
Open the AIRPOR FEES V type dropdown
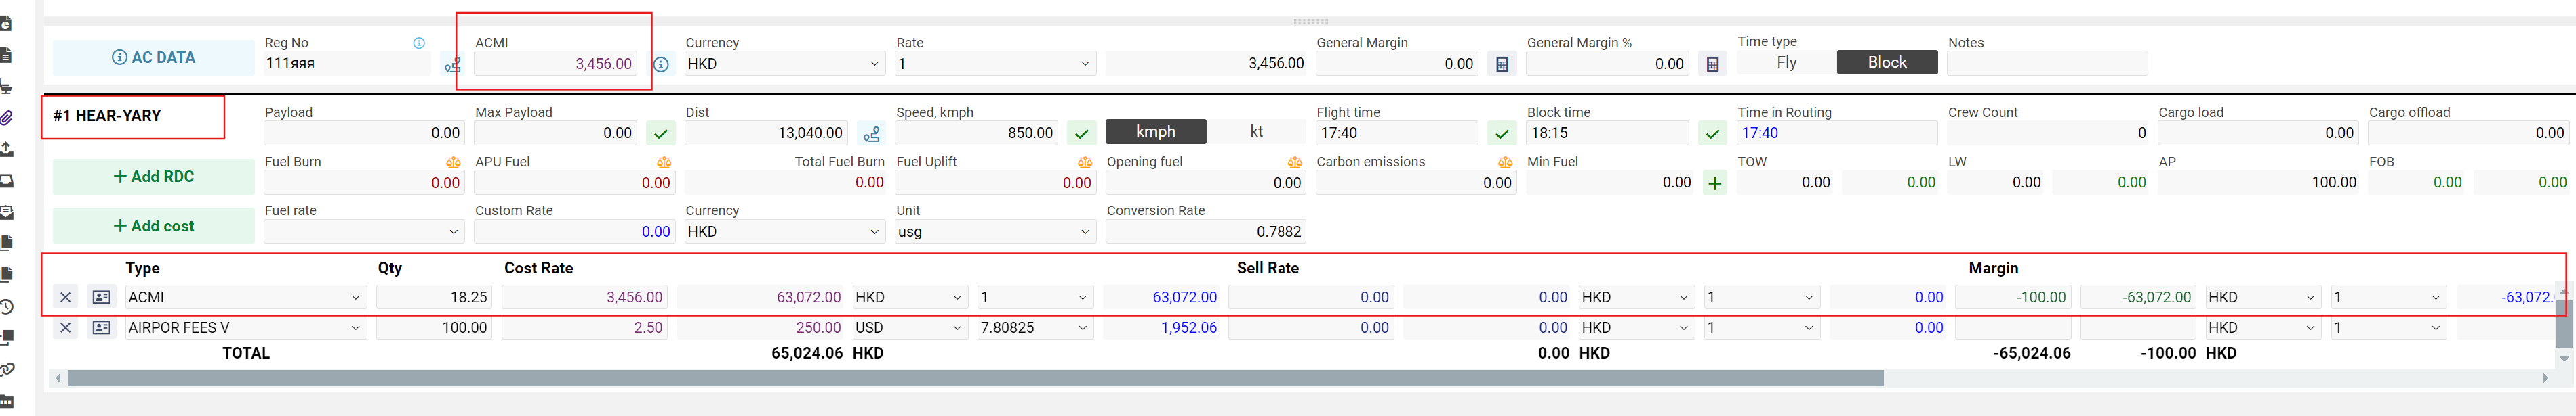(245, 328)
